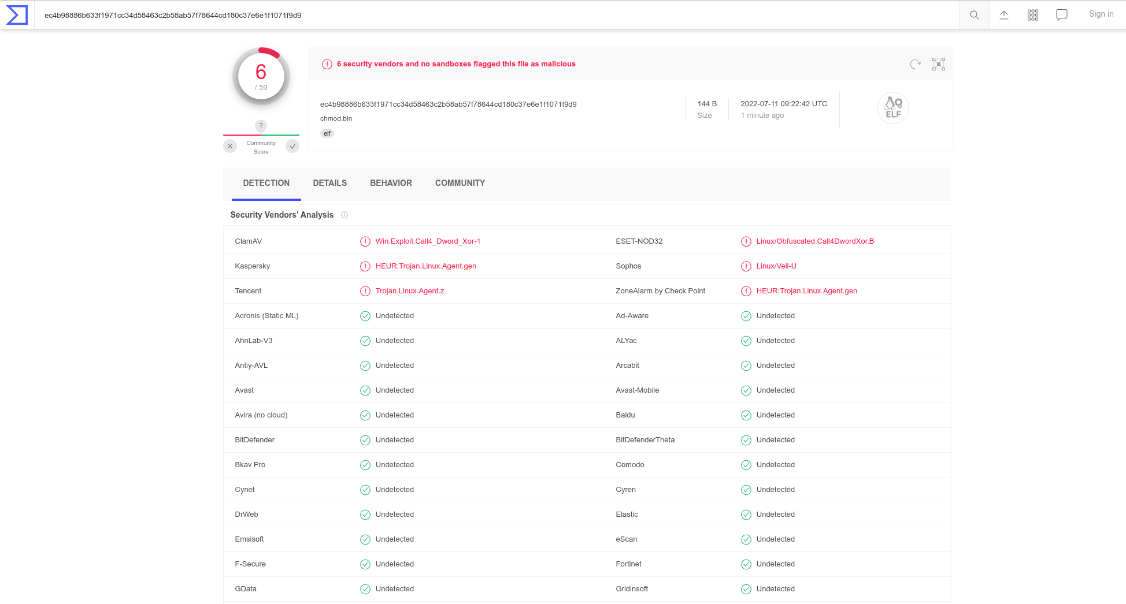Click the Baidu undetected check icon
The image size is (1126, 604).
click(746, 415)
